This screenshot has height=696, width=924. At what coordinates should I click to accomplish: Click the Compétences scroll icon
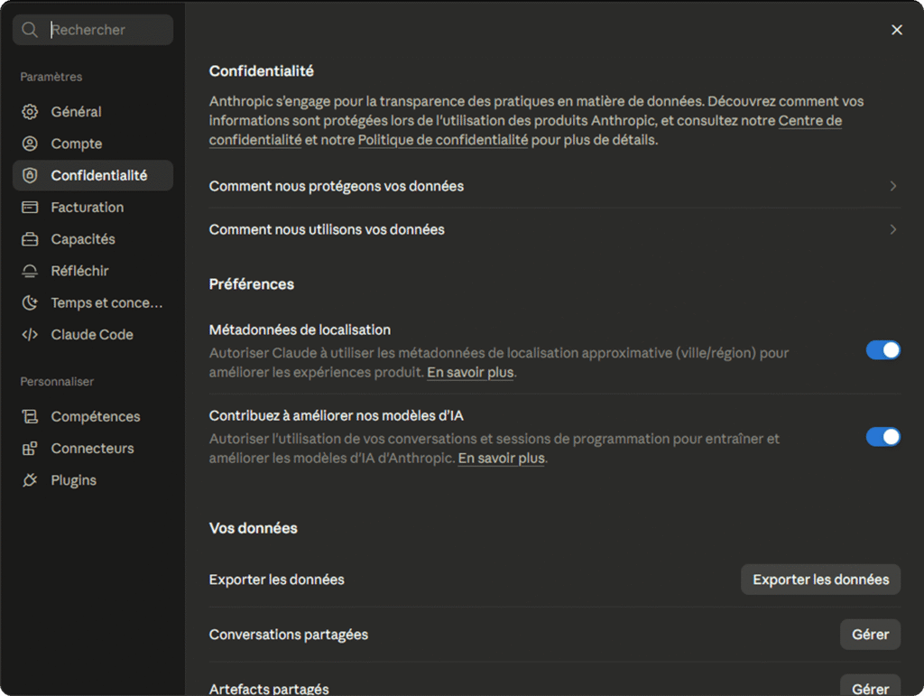coord(30,416)
